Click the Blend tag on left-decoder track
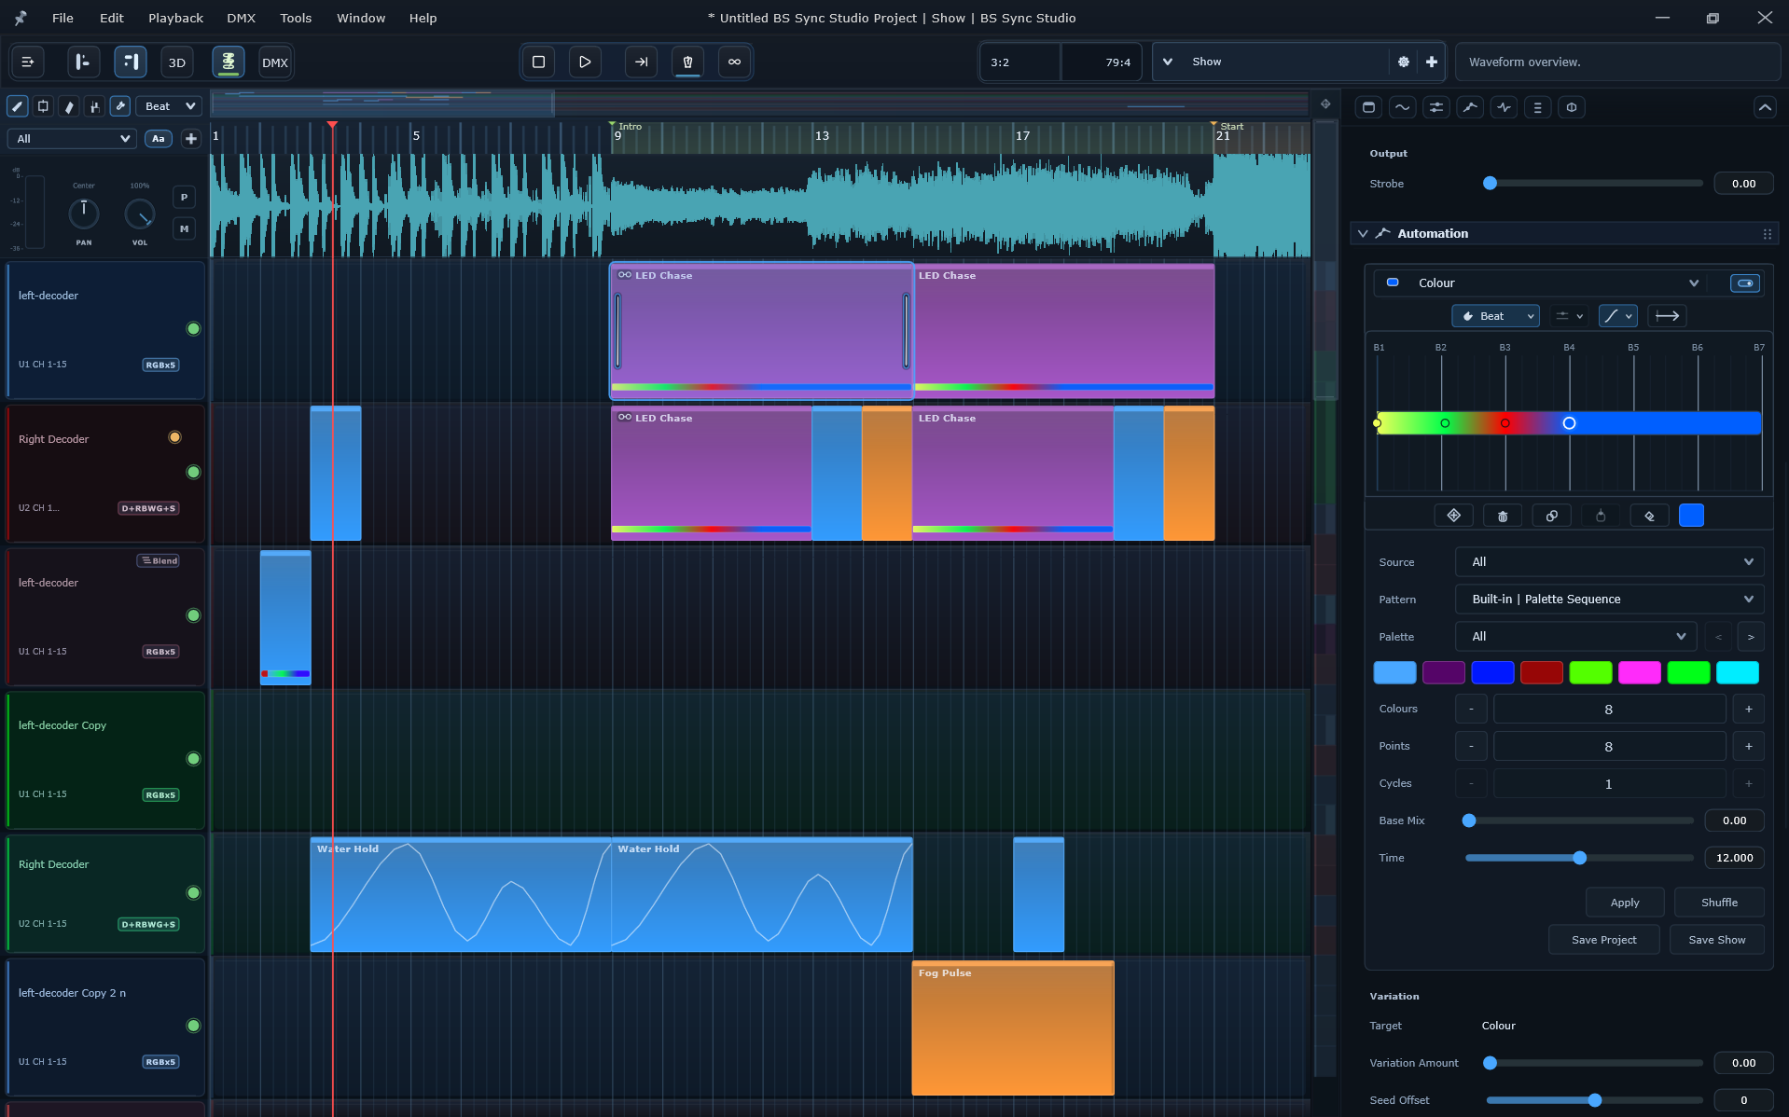1789x1117 pixels. (159, 560)
